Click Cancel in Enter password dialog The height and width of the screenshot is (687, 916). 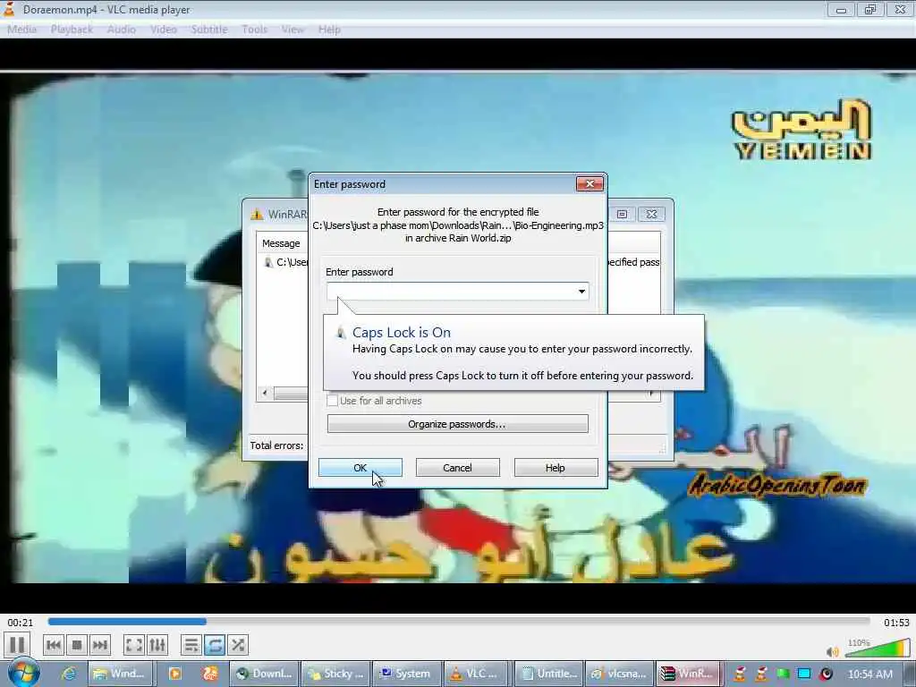(457, 467)
